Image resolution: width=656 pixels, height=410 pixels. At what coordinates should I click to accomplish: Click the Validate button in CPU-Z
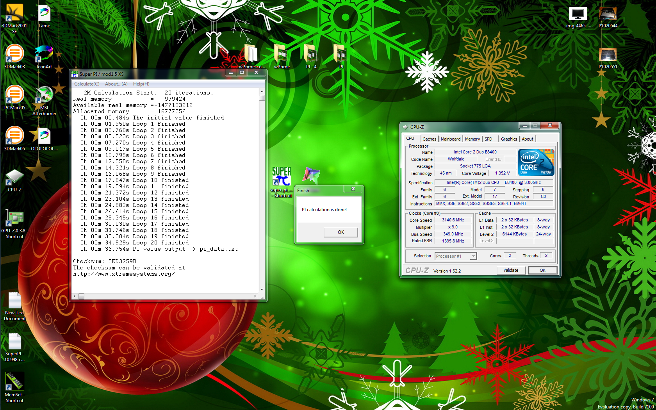tap(511, 270)
